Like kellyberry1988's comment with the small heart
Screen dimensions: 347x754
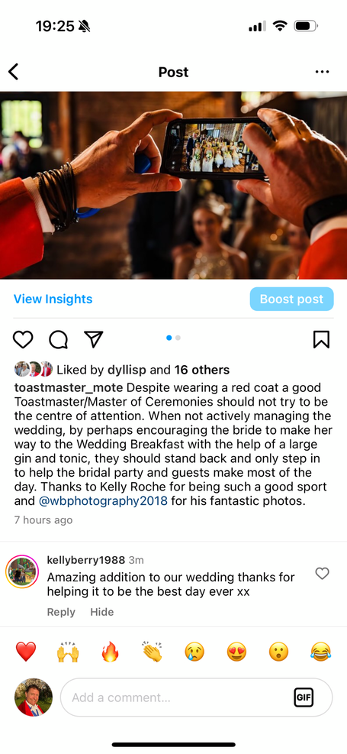click(x=322, y=573)
